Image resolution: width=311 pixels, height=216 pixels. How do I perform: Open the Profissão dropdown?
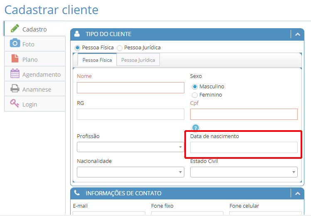130,147
